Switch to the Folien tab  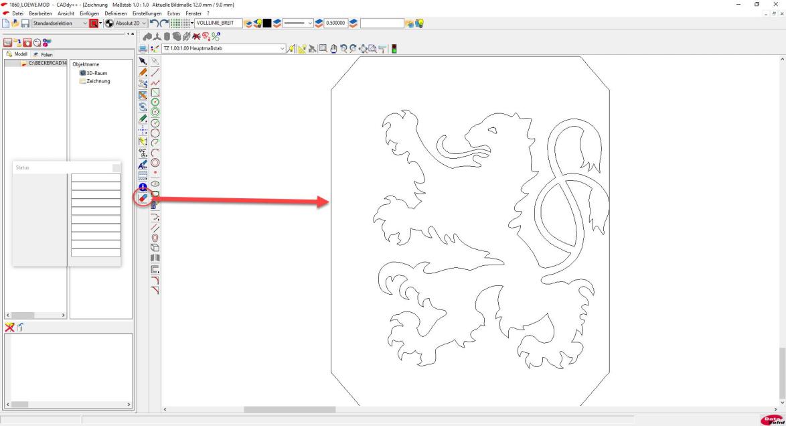(x=43, y=54)
